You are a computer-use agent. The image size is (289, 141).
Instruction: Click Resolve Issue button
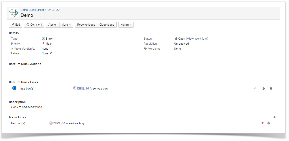point(86,25)
